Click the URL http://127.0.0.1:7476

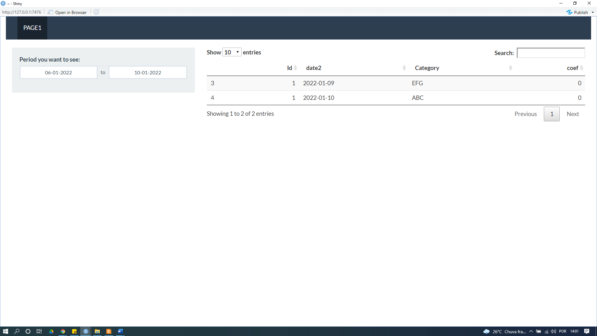click(x=22, y=12)
